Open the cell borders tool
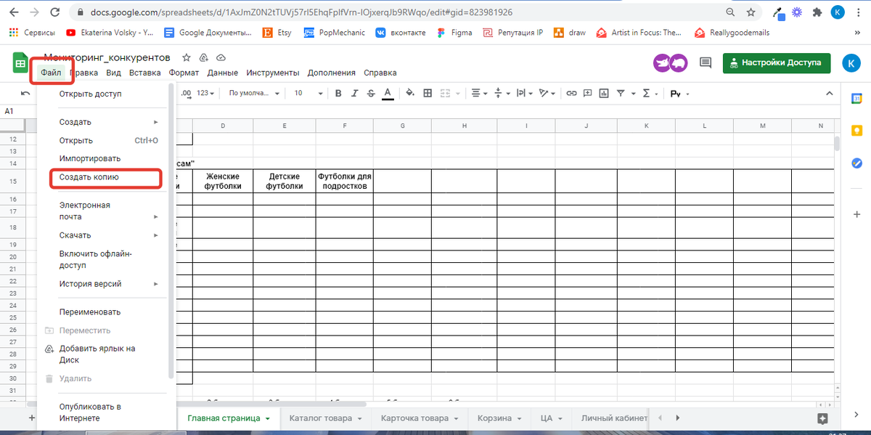This screenshot has height=435, width=871. (x=428, y=93)
